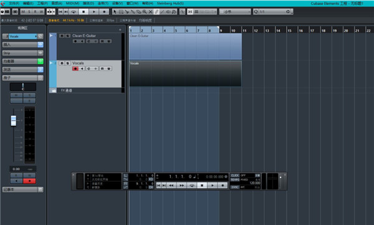The height and width of the screenshot is (225, 374).
Task: Select the Range Selection tool
Action: coord(121,12)
